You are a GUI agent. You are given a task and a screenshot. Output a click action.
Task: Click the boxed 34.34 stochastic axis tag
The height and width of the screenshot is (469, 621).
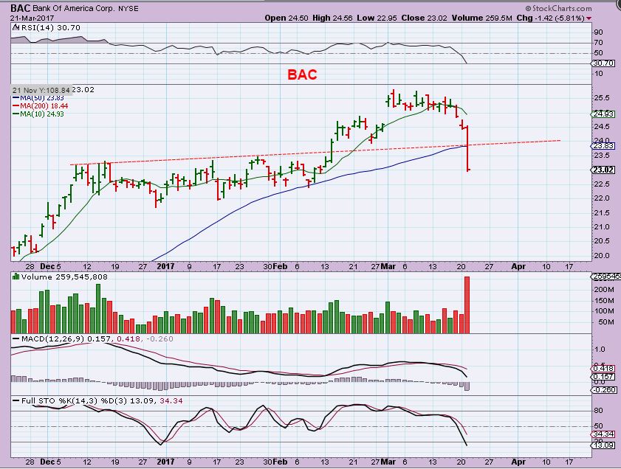(603, 434)
